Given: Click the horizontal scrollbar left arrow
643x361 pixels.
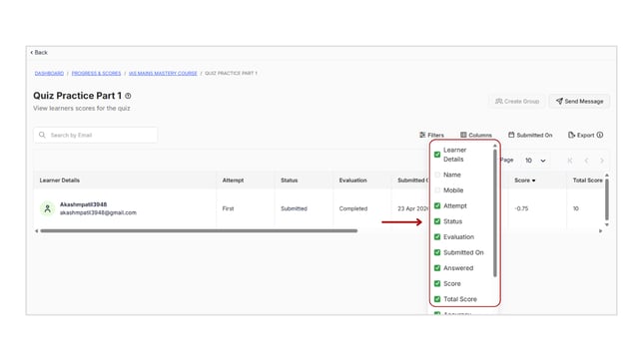Looking at the screenshot, I should pyautogui.click(x=37, y=231).
